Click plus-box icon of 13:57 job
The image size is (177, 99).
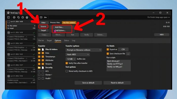click(9, 65)
